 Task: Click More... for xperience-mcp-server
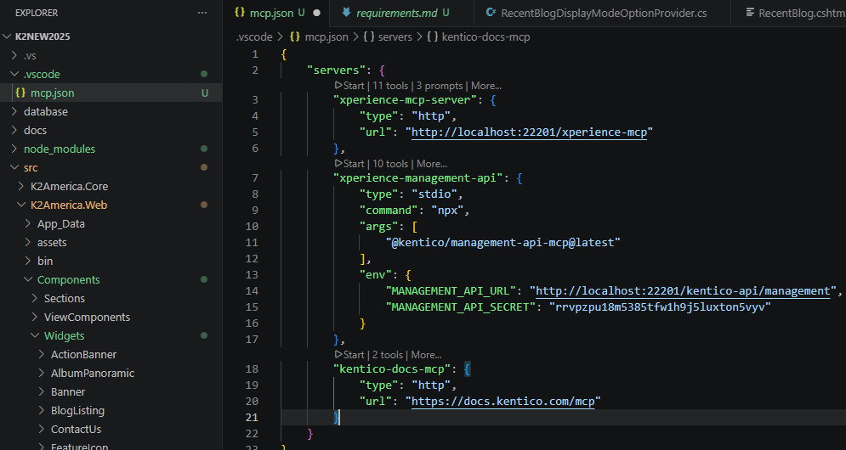(486, 85)
